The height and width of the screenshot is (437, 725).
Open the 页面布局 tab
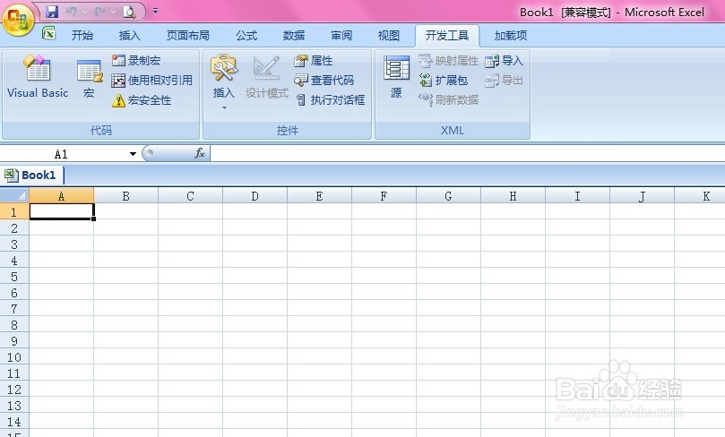pos(187,36)
